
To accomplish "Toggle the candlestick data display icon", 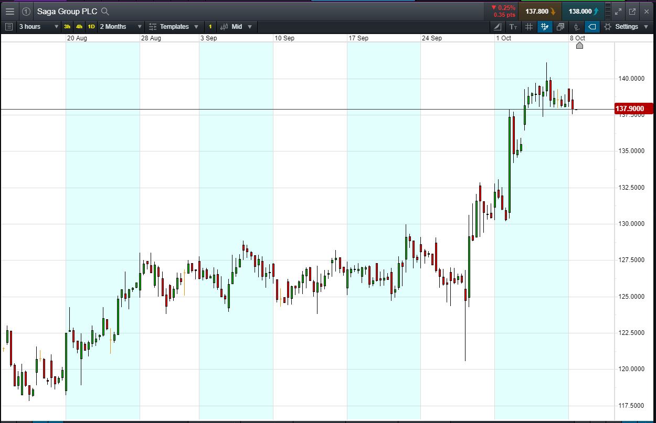I will [576, 26].
